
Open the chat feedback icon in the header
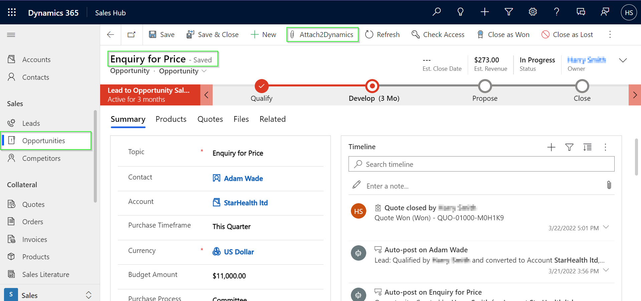581,12
